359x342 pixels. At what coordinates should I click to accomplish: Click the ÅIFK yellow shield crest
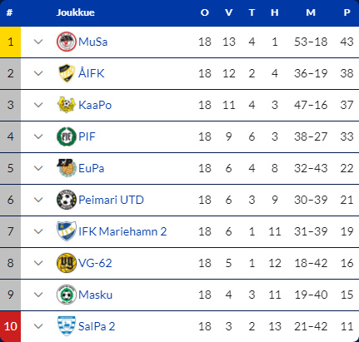click(x=67, y=73)
